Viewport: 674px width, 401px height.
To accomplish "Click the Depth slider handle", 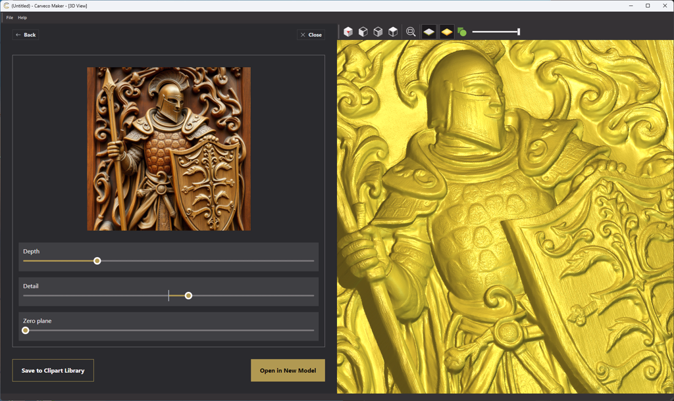I will (97, 261).
